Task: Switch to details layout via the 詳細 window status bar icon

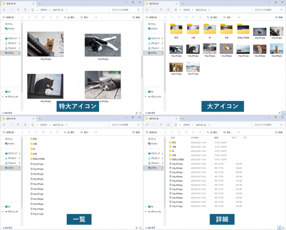Action: [x=279, y=228]
